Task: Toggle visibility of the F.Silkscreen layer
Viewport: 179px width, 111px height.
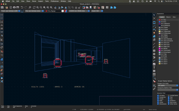Action: (162, 31)
